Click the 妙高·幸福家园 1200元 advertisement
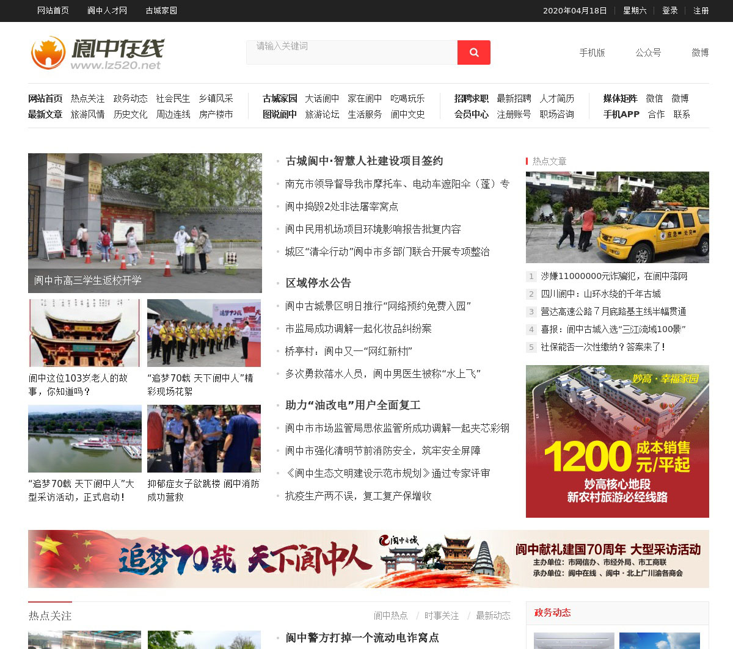 tap(617, 441)
